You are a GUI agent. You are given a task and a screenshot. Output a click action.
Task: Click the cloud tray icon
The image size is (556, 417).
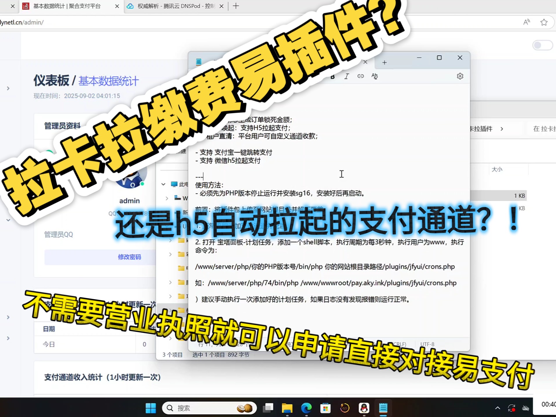pos(526,408)
